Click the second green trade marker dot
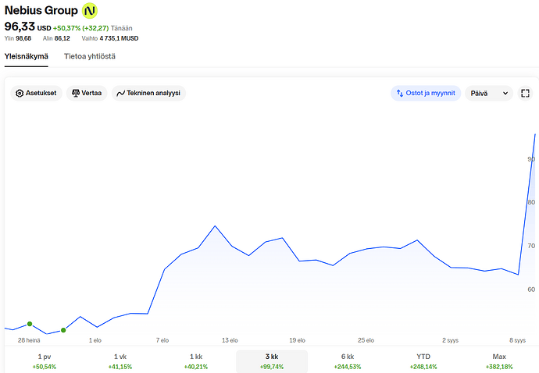The height and width of the screenshot is (373, 539). point(63,330)
